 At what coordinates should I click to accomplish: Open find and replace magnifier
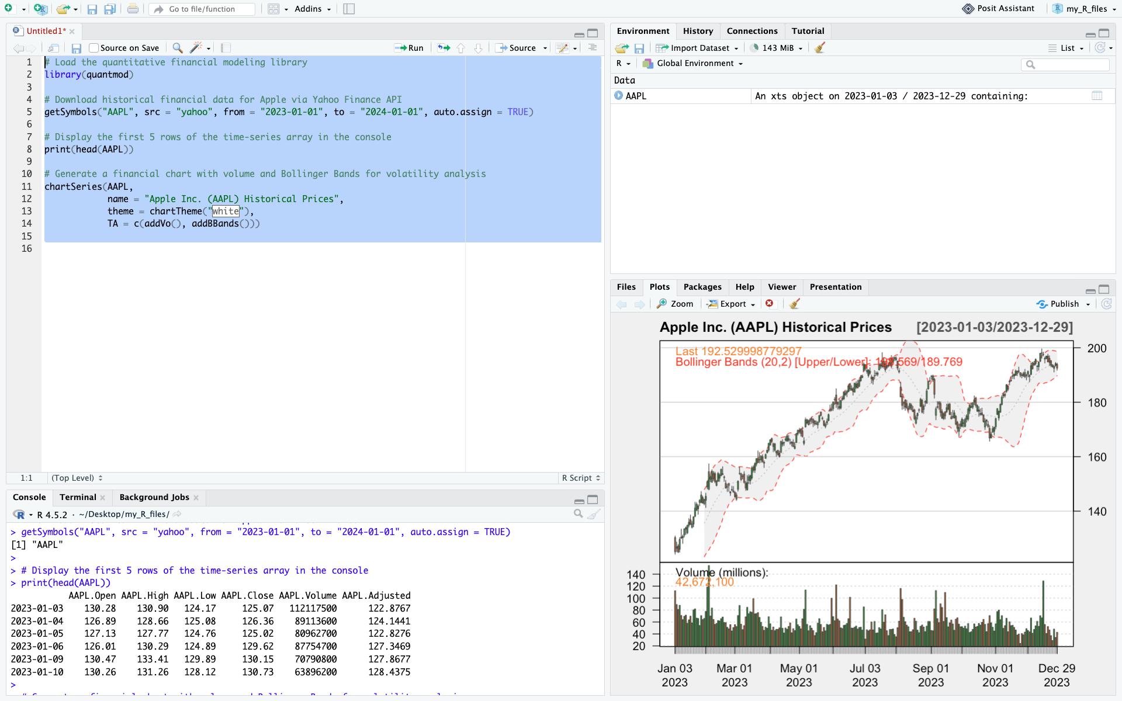[178, 48]
